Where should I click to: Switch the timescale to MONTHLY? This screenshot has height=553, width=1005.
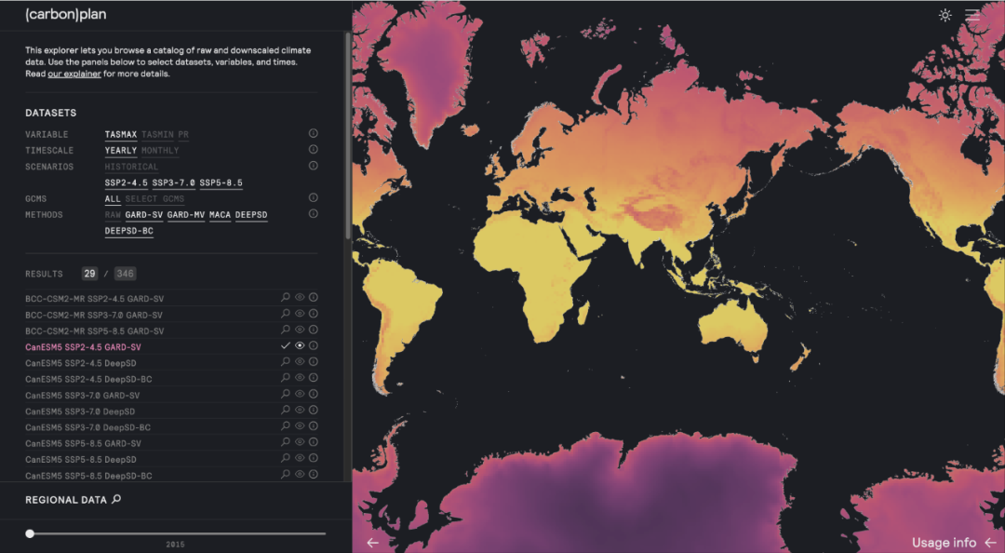point(160,151)
